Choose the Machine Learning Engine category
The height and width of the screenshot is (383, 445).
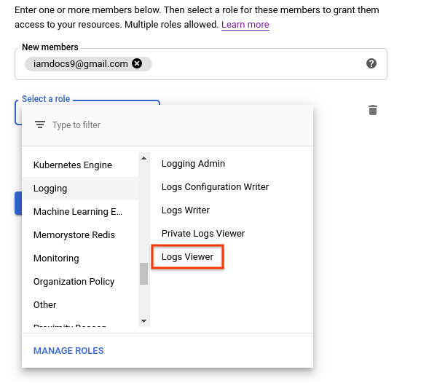pyautogui.click(x=78, y=212)
